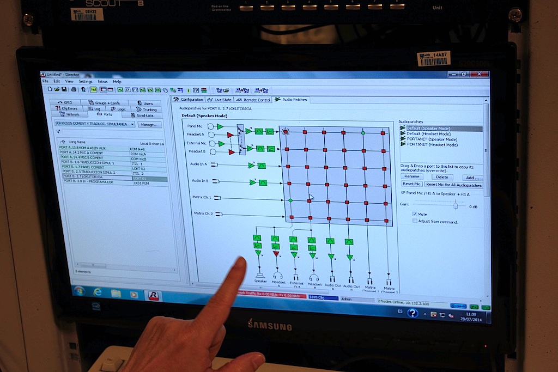
Task: Open the Groups + Confs tab
Action: [105, 103]
